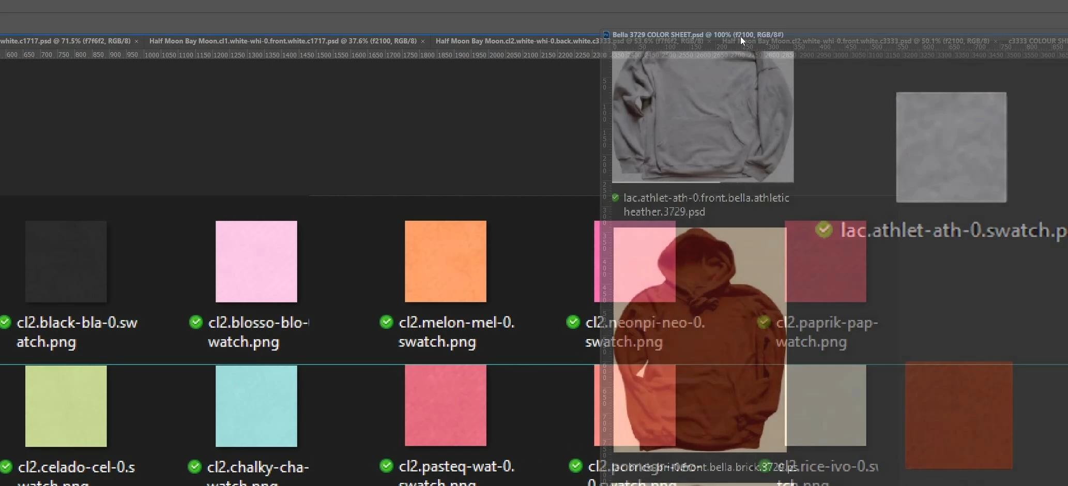Click Bella 3729 COLOR SHEET.psd window title
1068x486 pixels.
pos(698,35)
